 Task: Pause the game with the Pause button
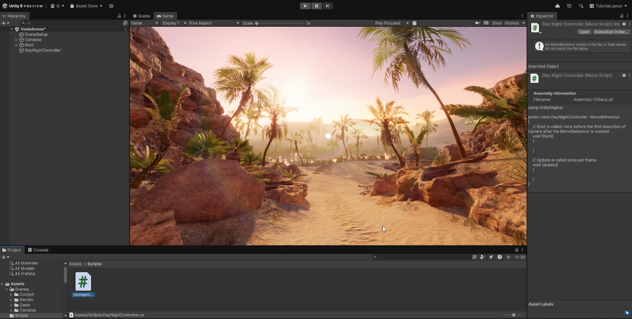tap(316, 6)
